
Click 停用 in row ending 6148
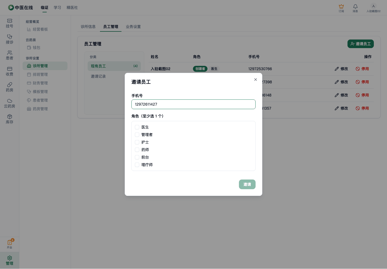click(x=362, y=95)
